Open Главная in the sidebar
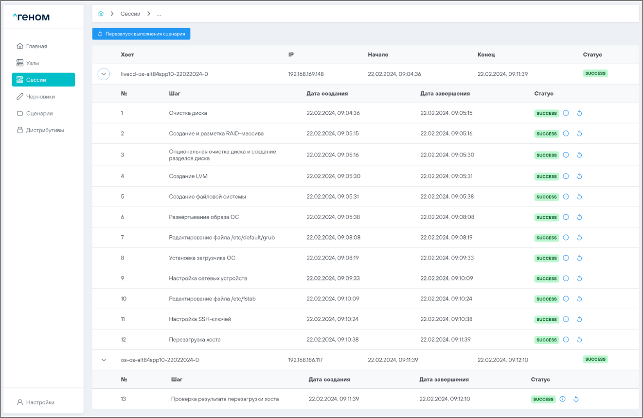This screenshot has height=418, width=643. (x=36, y=46)
